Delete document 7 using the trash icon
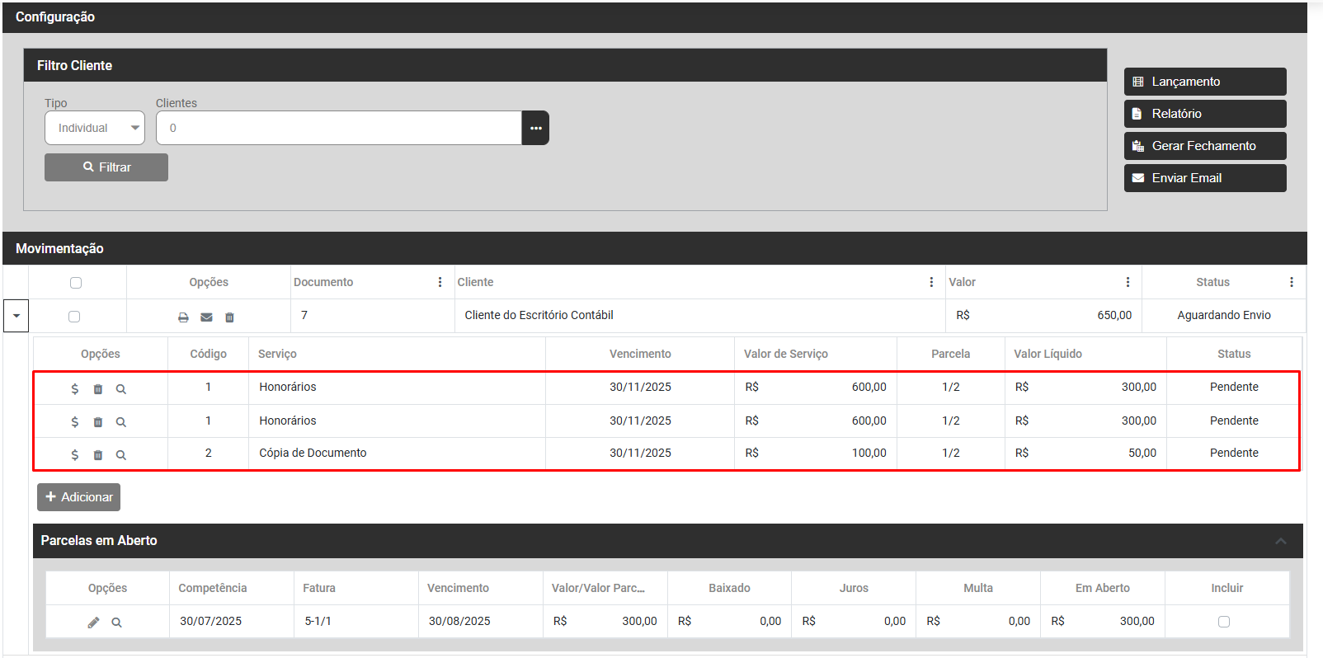 tap(229, 317)
